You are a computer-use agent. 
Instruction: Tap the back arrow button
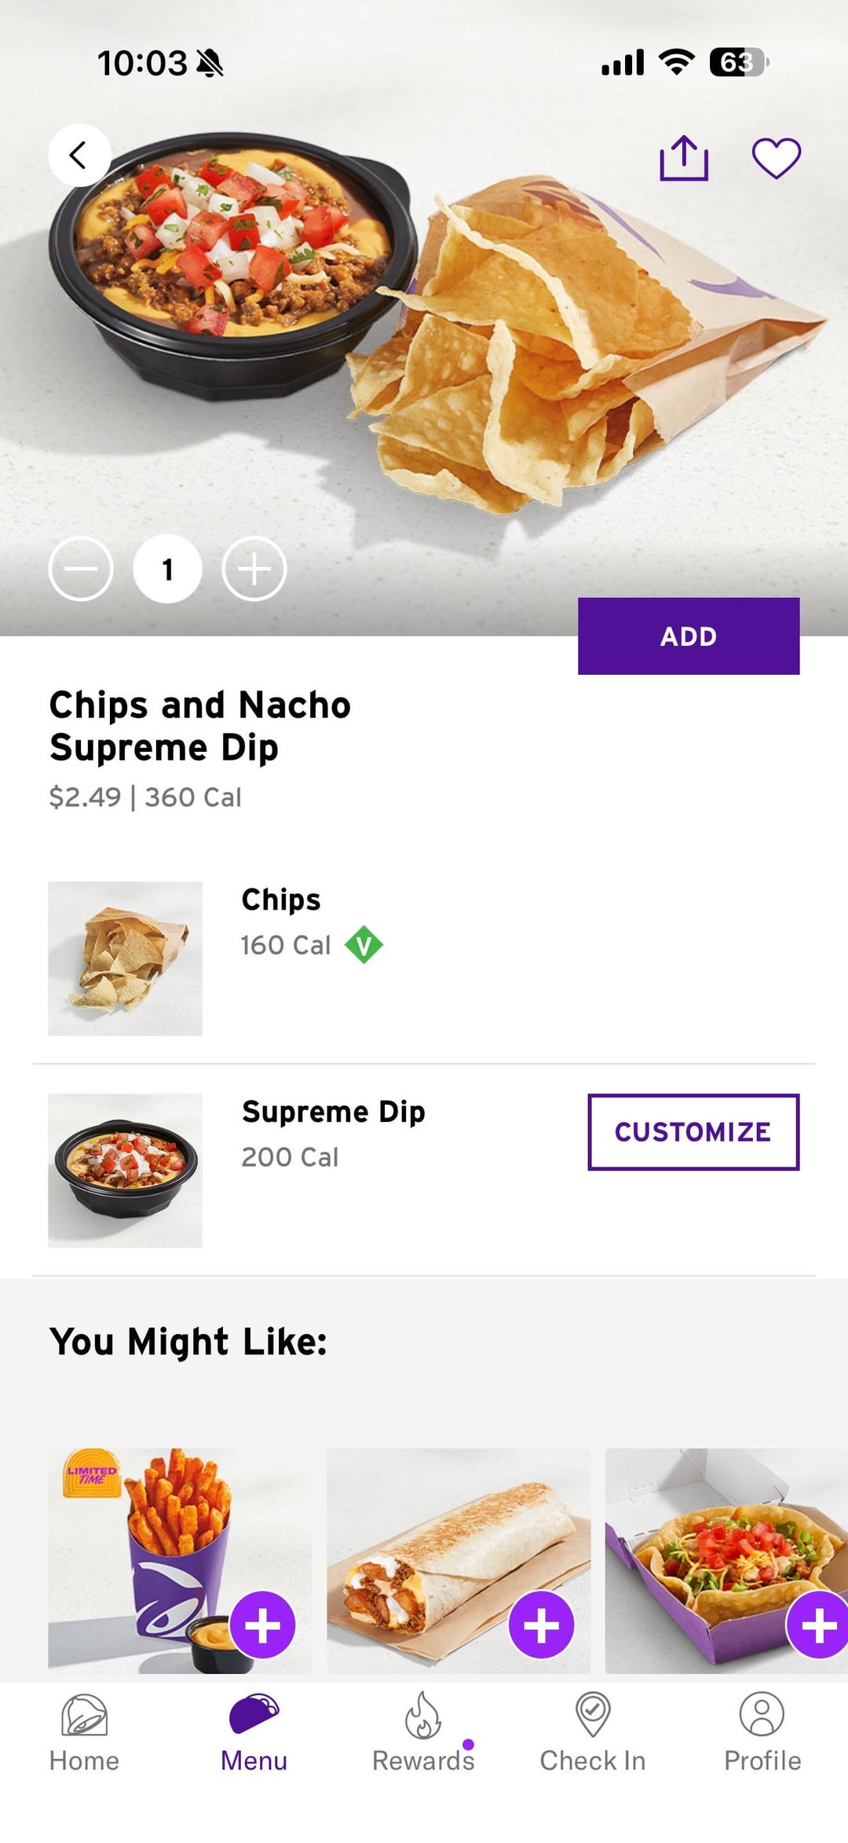click(79, 155)
